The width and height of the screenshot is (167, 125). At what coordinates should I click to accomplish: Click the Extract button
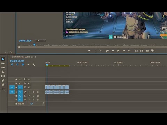142,51
